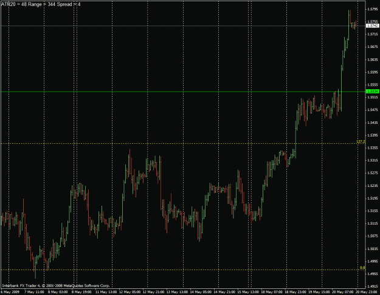
Task: Click the 6 May 2009 time label
Action: coord(11,292)
